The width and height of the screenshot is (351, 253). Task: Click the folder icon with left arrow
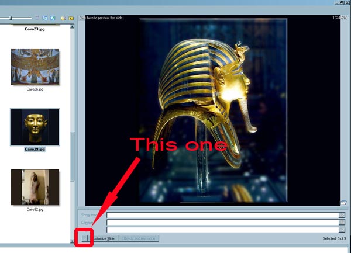(71, 18)
